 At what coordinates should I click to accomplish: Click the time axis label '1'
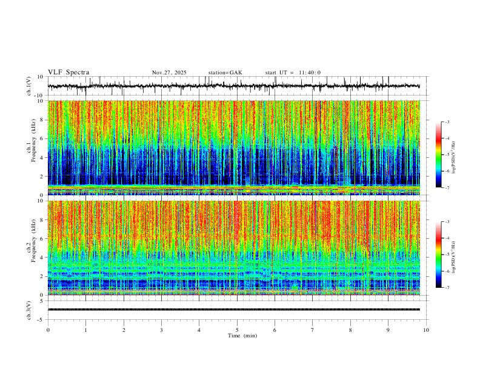[x=85, y=330]
